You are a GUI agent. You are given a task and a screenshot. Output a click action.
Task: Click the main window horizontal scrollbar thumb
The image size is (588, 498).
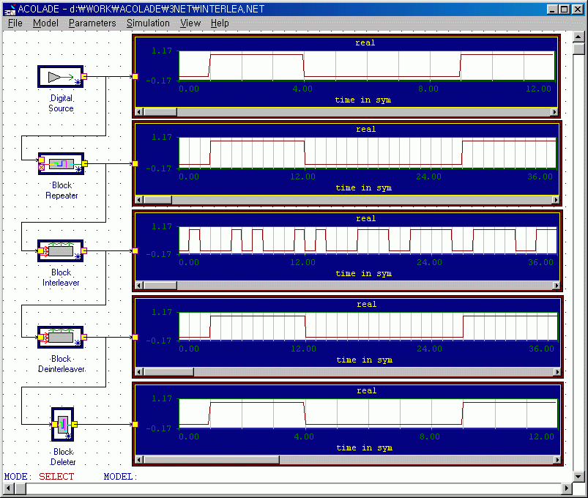click(x=21, y=488)
